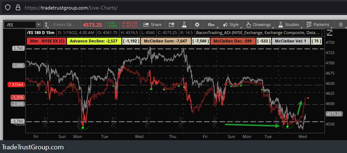
Task: Open the 15m timeframe selector
Action: pyautogui.click(x=211, y=25)
